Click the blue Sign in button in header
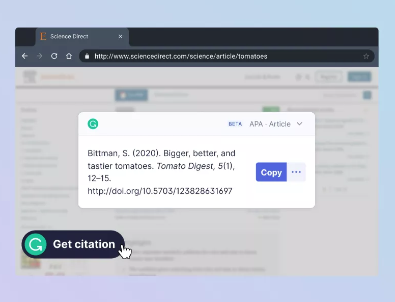This screenshot has height=302, width=395. [359, 77]
